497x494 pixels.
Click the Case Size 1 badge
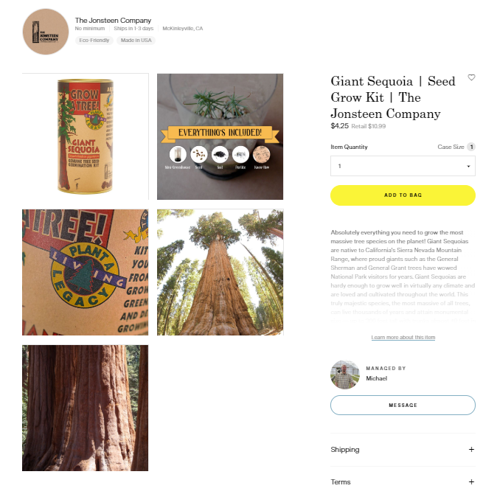(471, 147)
